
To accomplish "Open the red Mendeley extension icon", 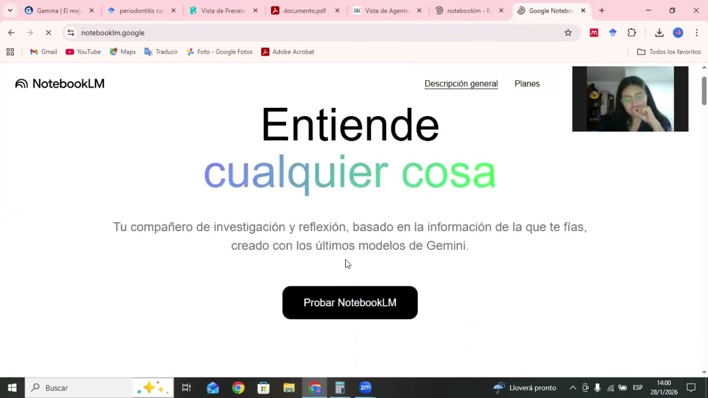I will click(594, 33).
